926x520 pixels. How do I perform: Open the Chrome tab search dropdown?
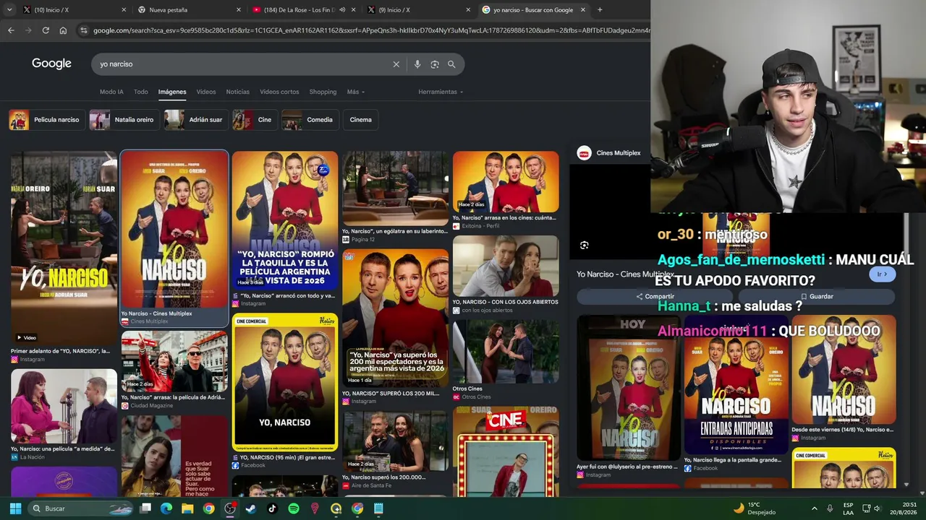point(10,10)
